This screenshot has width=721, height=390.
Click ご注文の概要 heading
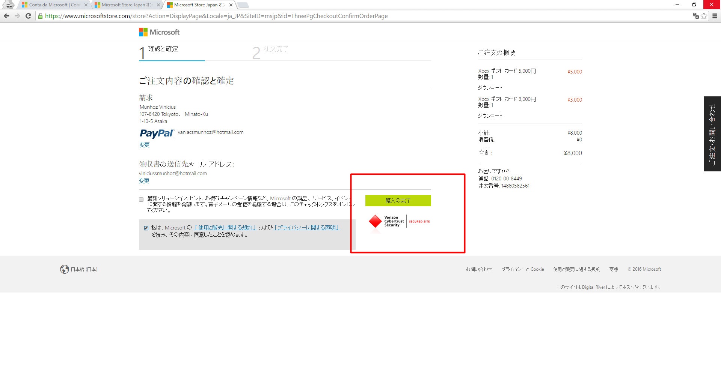pyautogui.click(x=496, y=52)
